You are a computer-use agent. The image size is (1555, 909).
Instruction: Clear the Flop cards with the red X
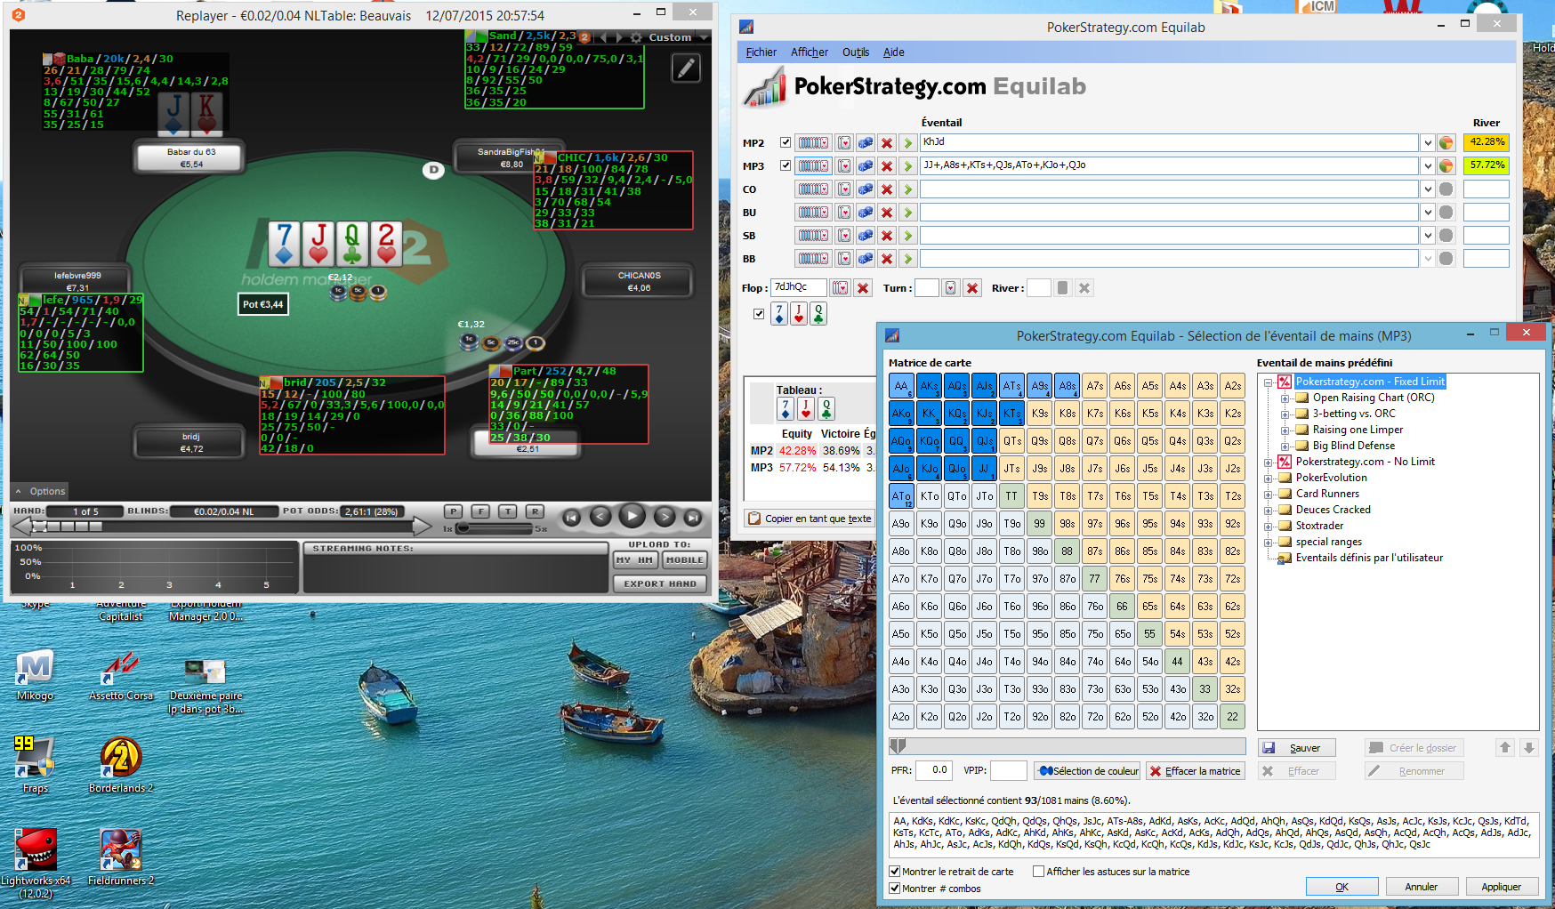click(863, 288)
